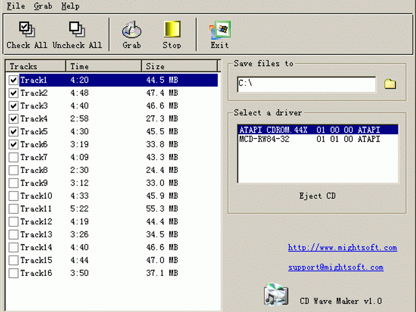Image resolution: width=416 pixels, height=312 pixels.
Task: Click the Size column header
Action: (179, 66)
